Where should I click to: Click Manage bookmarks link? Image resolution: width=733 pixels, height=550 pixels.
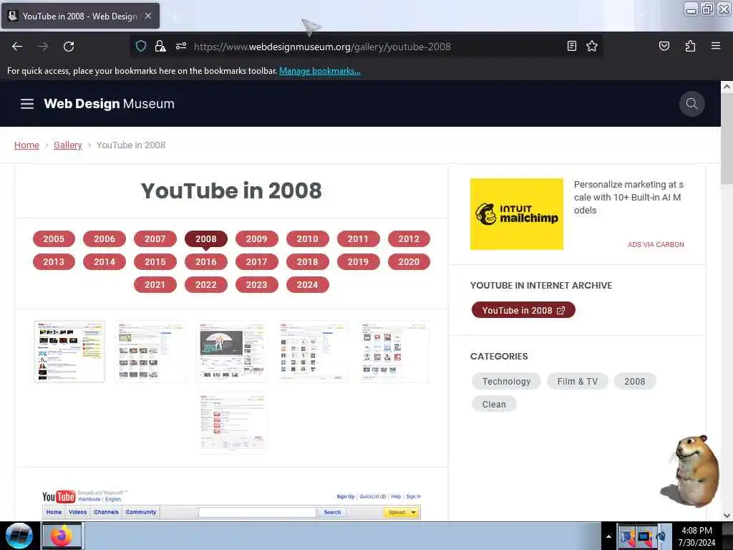320,71
